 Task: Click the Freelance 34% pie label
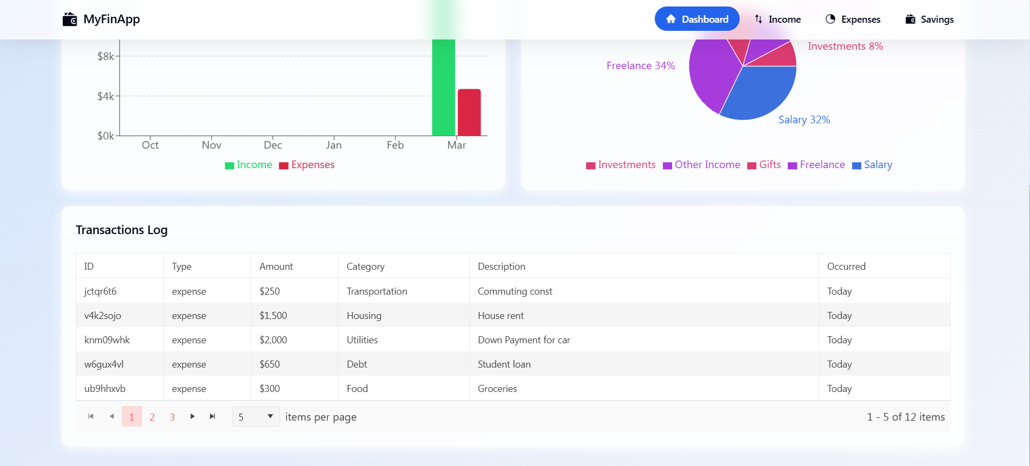641,66
